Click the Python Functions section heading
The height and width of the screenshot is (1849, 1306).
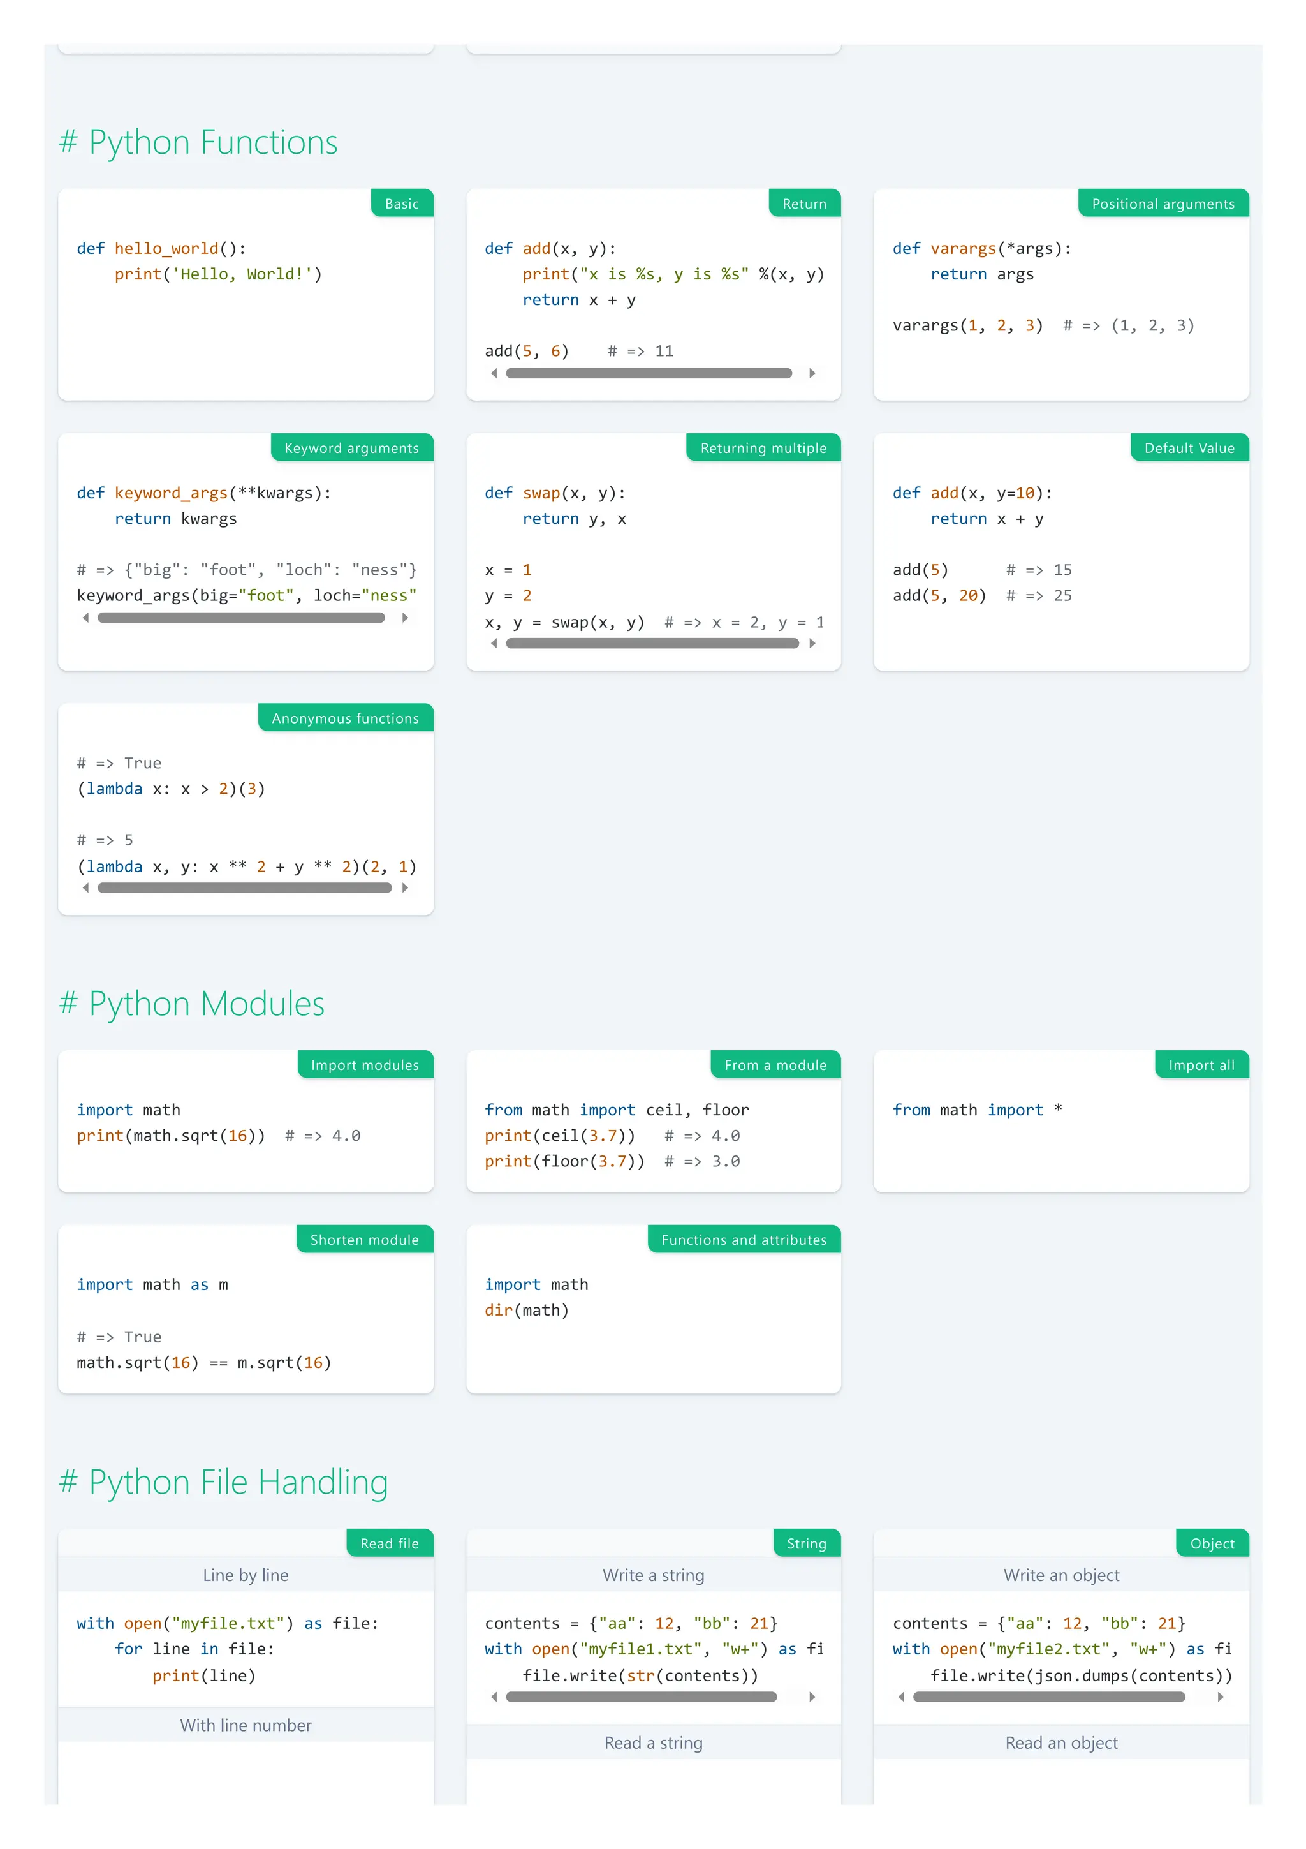[x=212, y=142]
